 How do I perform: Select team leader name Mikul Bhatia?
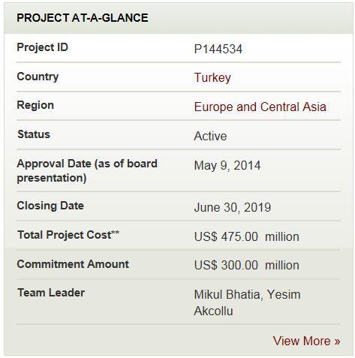pos(227,294)
